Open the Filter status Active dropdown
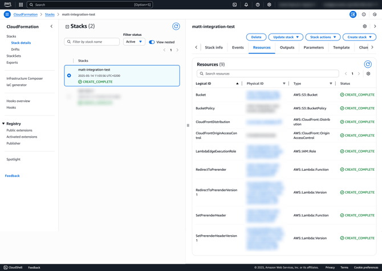The width and height of the screenshot is (382, 271). tap(134, 42)
